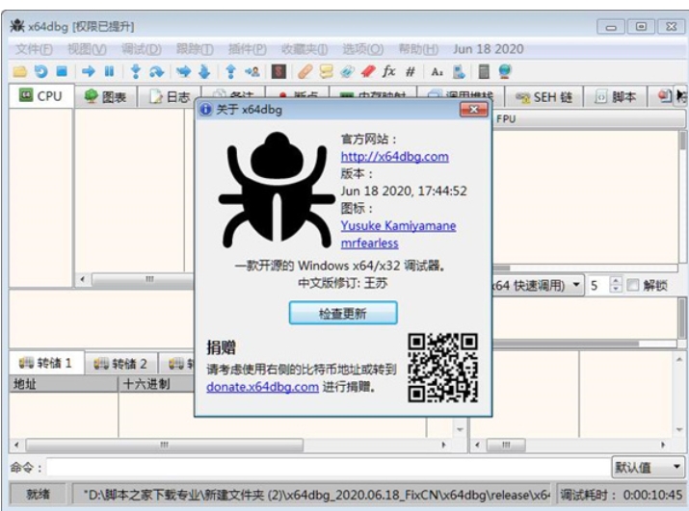The image size is (689, 511).
Task: Select the 转储 1 dump tab
Action: (45, 363)
